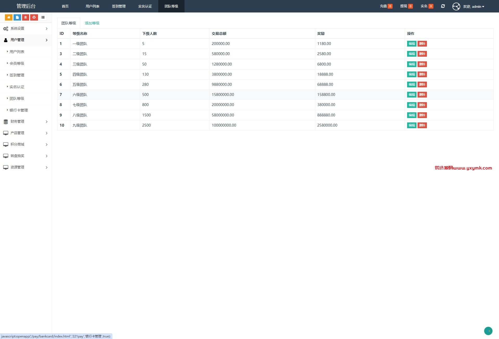The image size is (499, 339).
Task: Select the 团队等级 content tab
Action: click(x=69, y=23)
